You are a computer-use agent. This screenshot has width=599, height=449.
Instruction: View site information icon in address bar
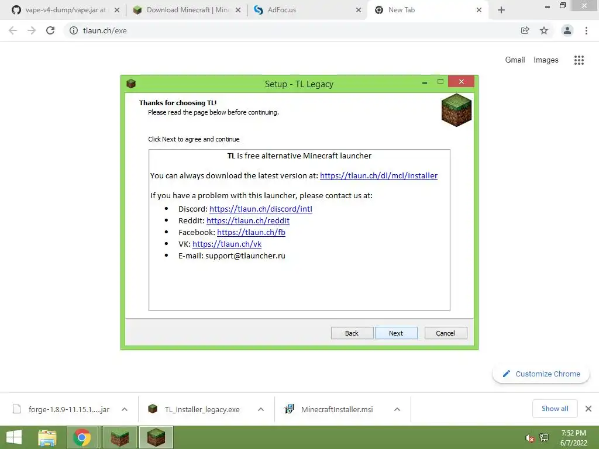point(74,30)
